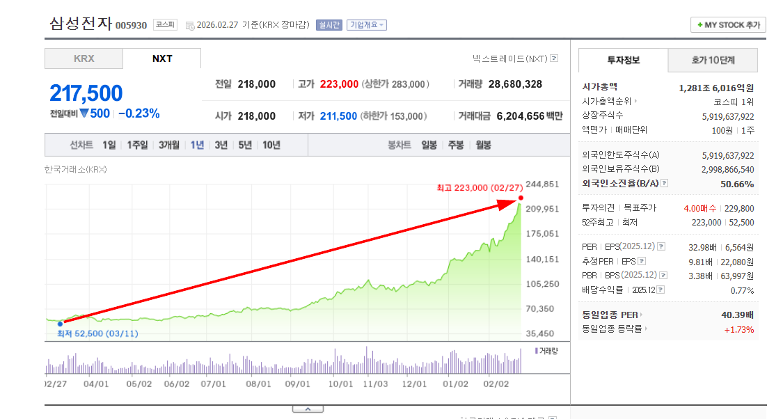Click the 거래대금 value 6,204,656
Image resolution: width=783 pixels, height=419 pixels.
[x=521, y=116]
